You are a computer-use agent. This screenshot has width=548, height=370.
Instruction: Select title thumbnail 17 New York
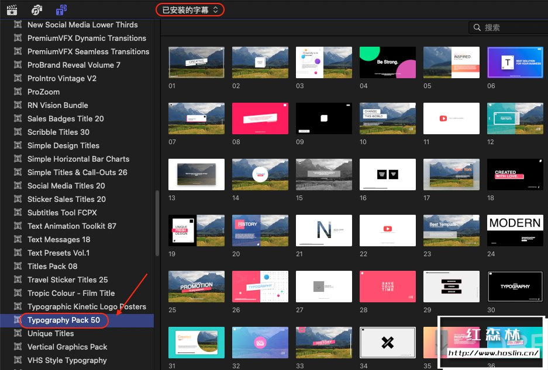click(452, 174)
